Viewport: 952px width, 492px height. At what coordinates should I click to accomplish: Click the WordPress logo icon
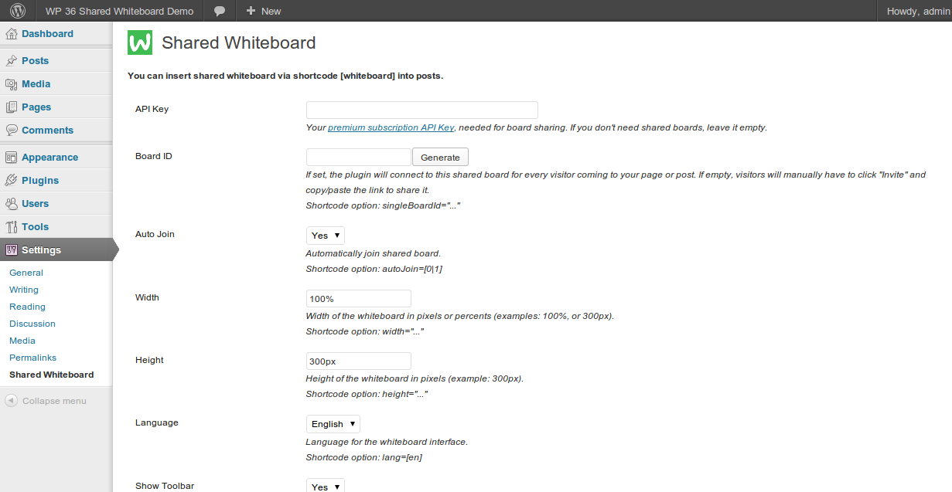(x=18, y=11)
